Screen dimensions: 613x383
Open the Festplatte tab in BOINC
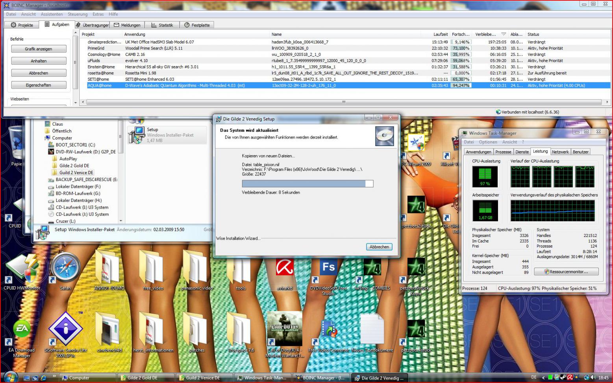(197, 25)
